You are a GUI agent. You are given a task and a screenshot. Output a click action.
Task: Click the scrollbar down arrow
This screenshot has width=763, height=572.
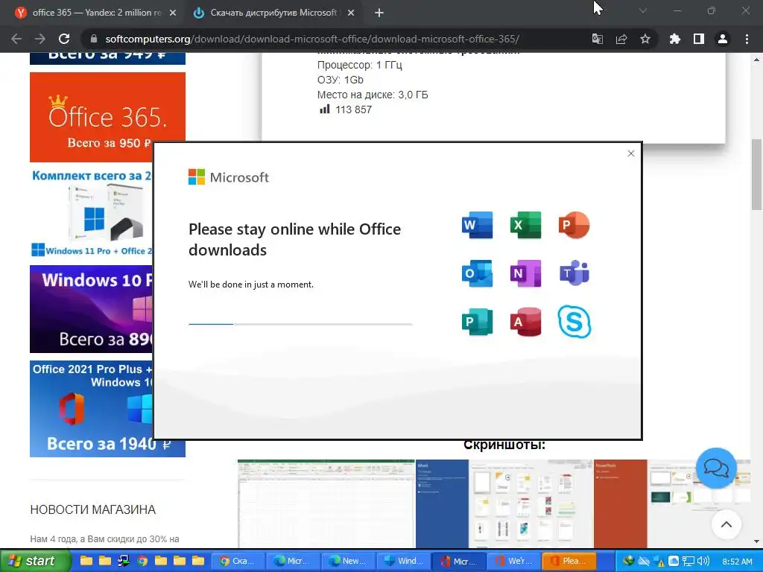[757, 541]
